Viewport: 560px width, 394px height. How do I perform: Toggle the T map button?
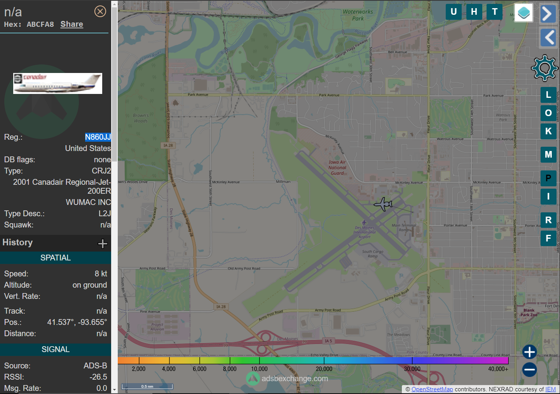[495, 12]
